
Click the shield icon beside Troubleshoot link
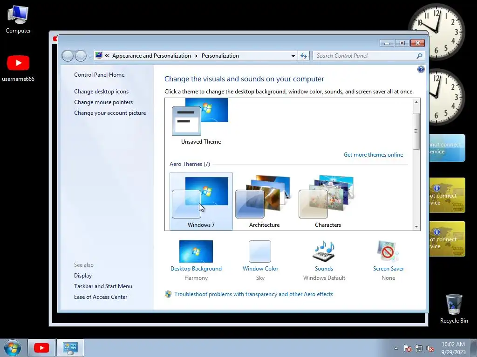[168, 294]
